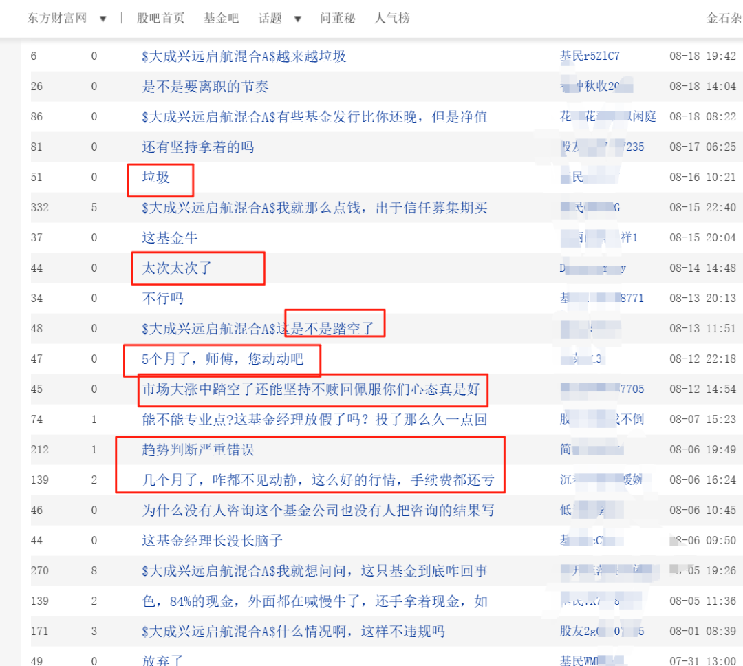Open author ending in 235
The height and width of the screenshot is (666, 743).
click(x=602, y=147)
